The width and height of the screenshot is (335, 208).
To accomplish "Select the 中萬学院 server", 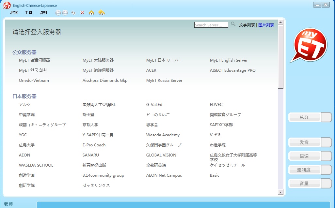I will point(27,114).
